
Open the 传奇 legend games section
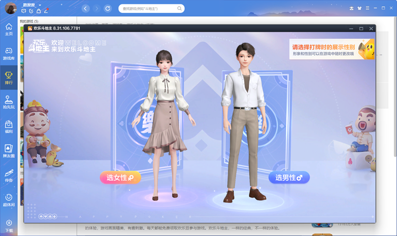coord(8,175)
